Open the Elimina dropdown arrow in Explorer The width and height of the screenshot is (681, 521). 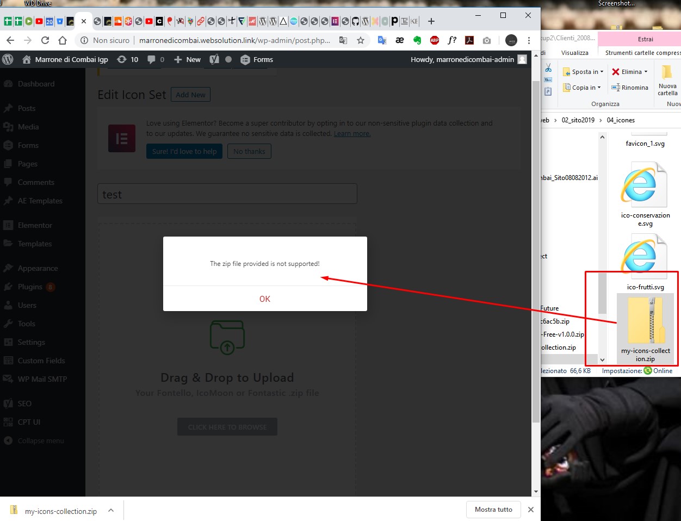(646, 72)
